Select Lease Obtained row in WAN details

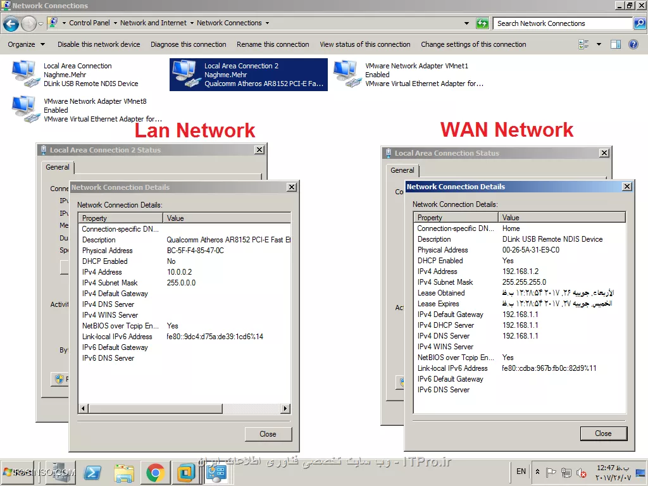pos(520,292)
